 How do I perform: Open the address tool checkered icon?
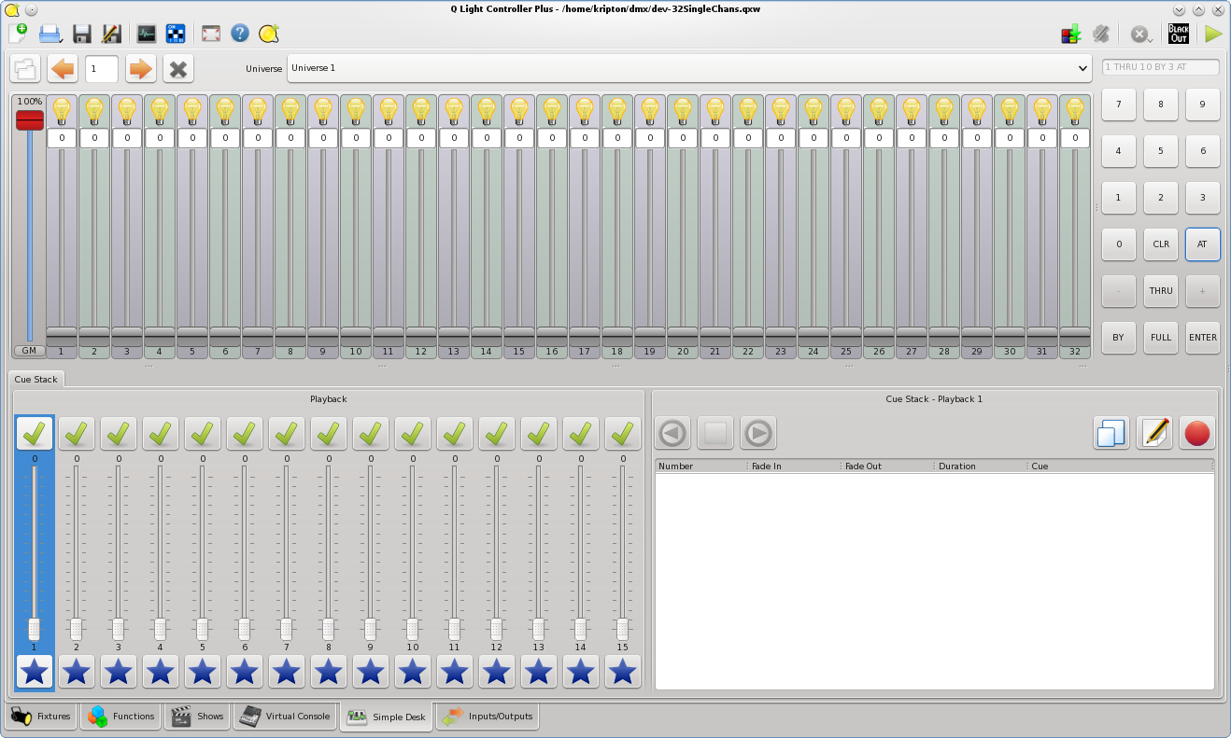(x=176, y=34)
